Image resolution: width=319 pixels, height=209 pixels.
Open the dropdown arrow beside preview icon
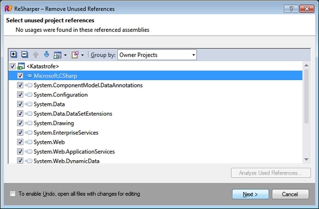(x=65, y=55)
